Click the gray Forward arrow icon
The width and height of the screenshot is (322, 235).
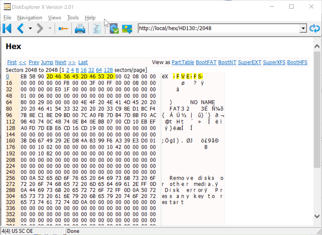40,28
